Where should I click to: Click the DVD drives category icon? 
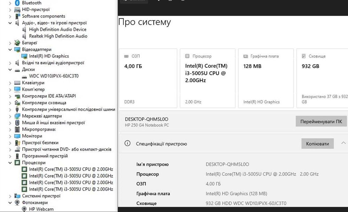tap(17, 149)
